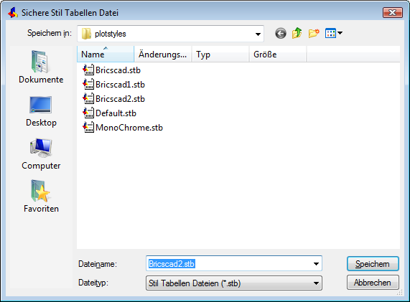Expand the Dateiname dropdown arrow

point(316,264)
